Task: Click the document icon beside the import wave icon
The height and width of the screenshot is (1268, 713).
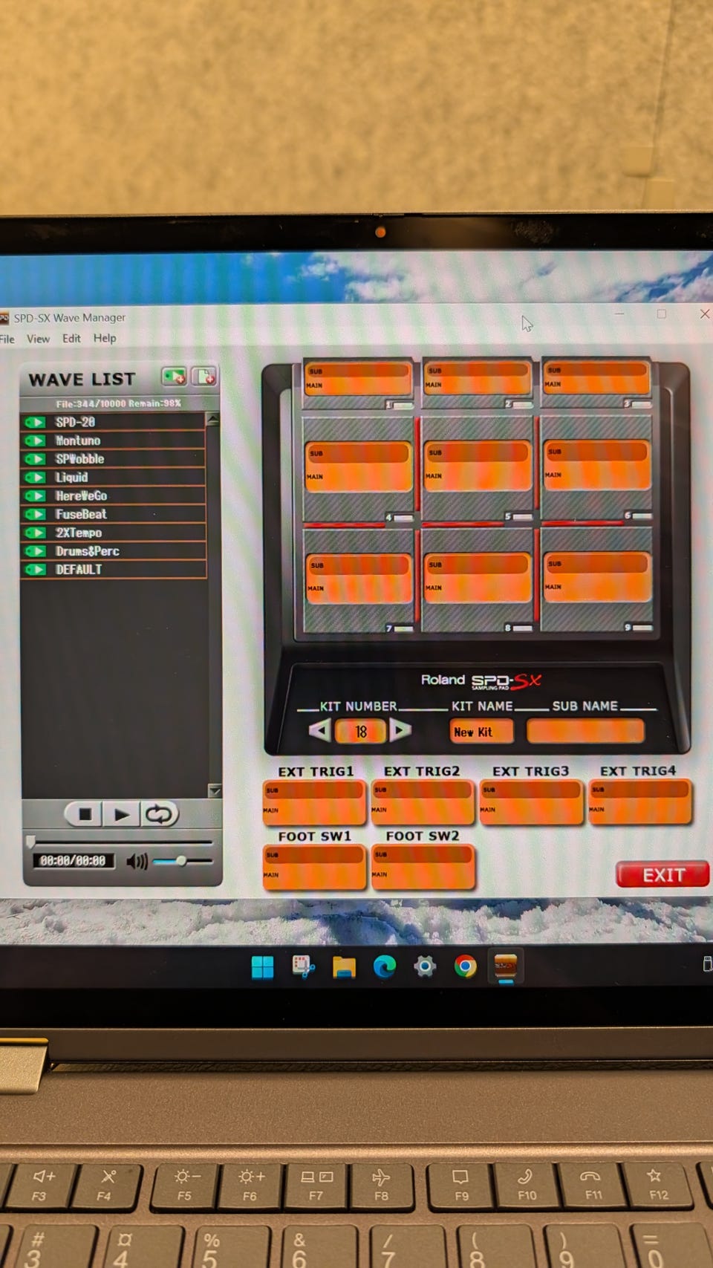Action: 204,377
